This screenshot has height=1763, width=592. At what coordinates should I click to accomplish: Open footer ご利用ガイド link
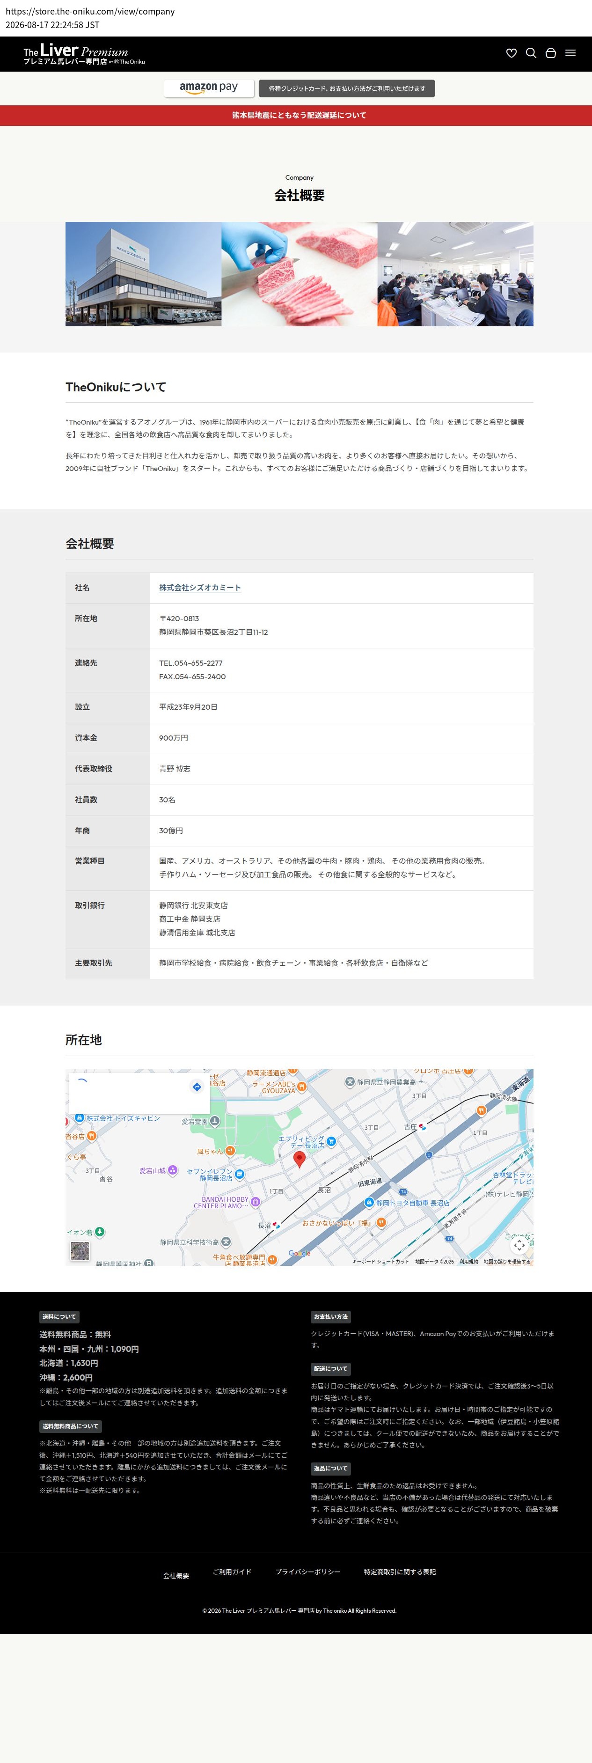pos(232,1572)
